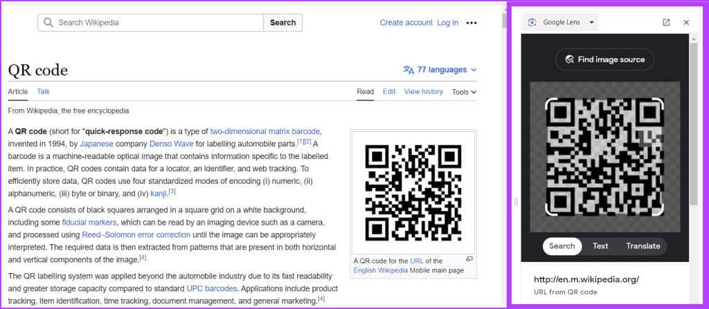The image size is (709, 309).
Task: Open the Japanese link
Action: pyautogui.click(x=96, y=144)
